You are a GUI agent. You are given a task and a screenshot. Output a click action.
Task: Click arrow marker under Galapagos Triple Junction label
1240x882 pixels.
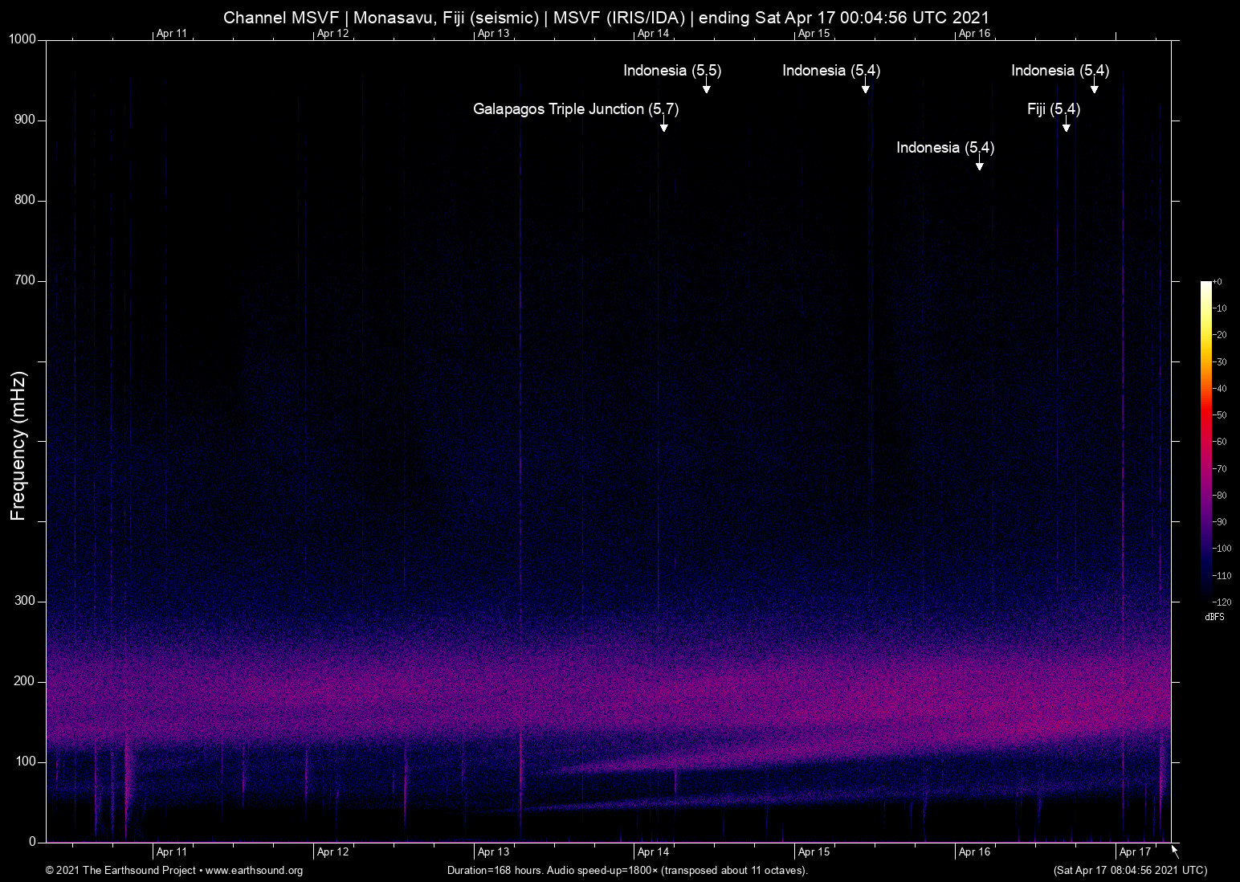[x=663, y=125]
